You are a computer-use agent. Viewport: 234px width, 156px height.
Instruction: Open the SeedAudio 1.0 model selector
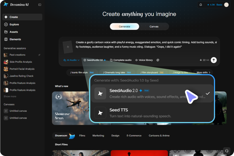(95, 60)
